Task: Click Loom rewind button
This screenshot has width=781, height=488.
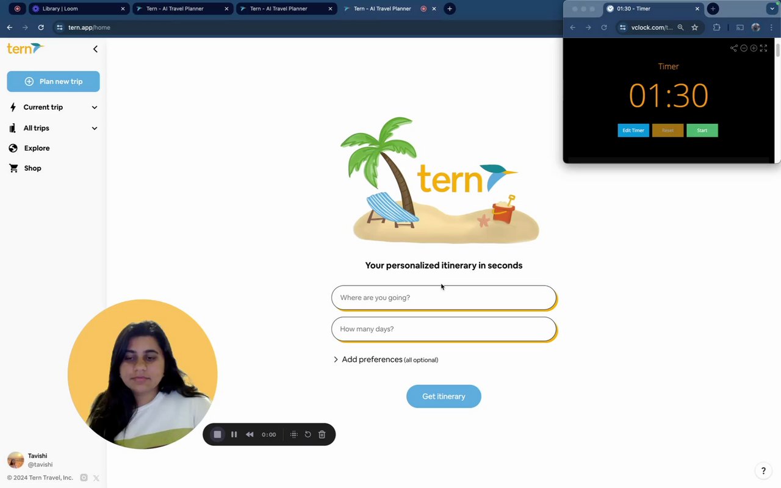Action: 250,434
